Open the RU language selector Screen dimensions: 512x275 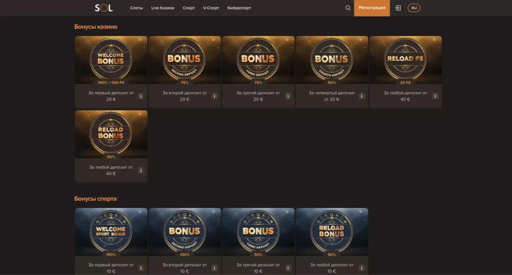(414, 8)
